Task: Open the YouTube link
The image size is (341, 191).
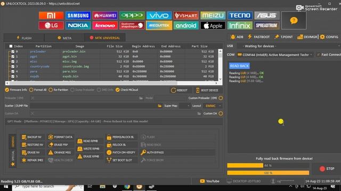Action: tap(209, 181)
